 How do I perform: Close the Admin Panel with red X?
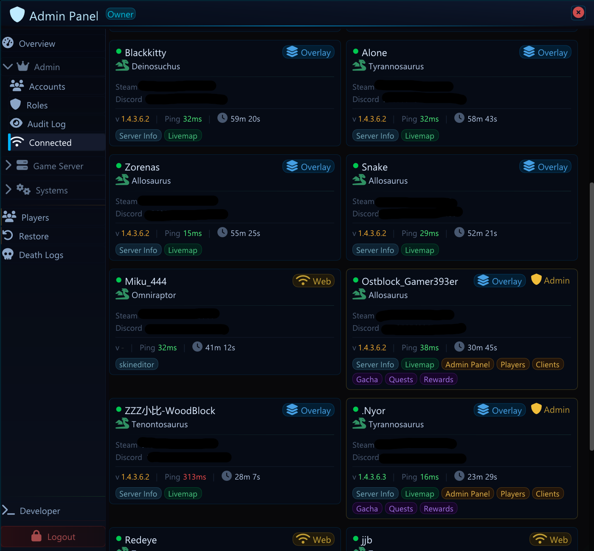(x=578, y=12)
